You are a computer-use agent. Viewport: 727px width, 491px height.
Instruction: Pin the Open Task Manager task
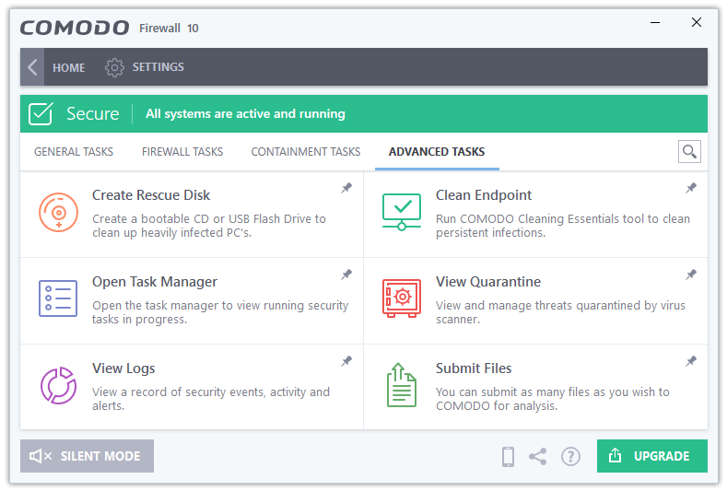point(346,275)
